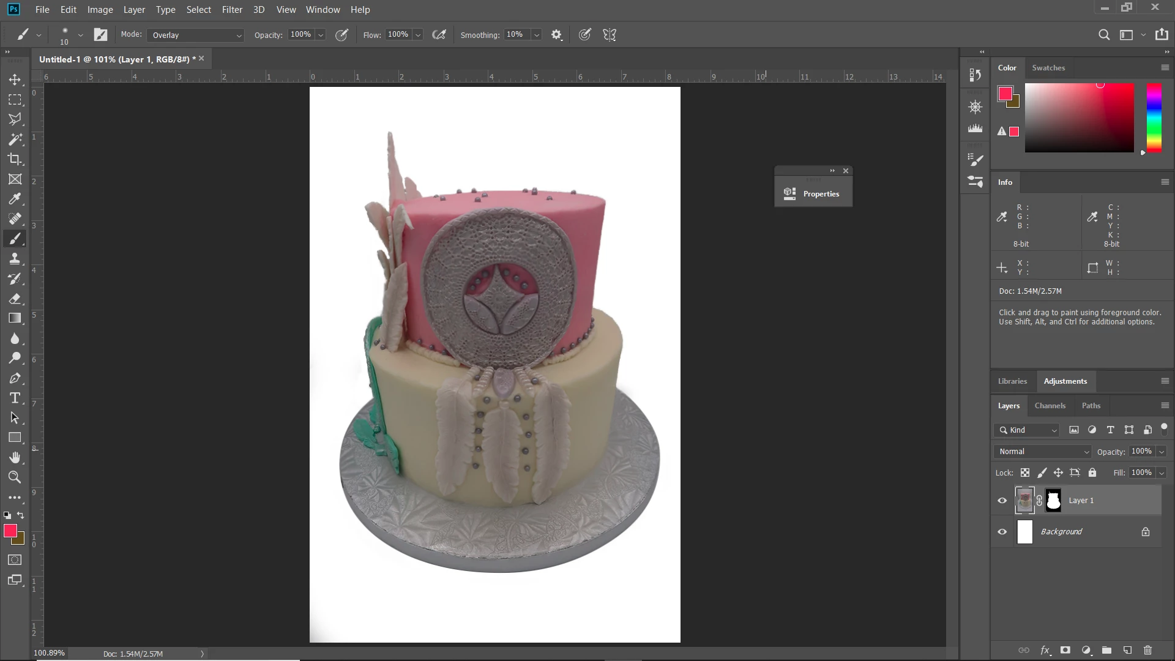Open brush smoothing options gear

[556, 35]
